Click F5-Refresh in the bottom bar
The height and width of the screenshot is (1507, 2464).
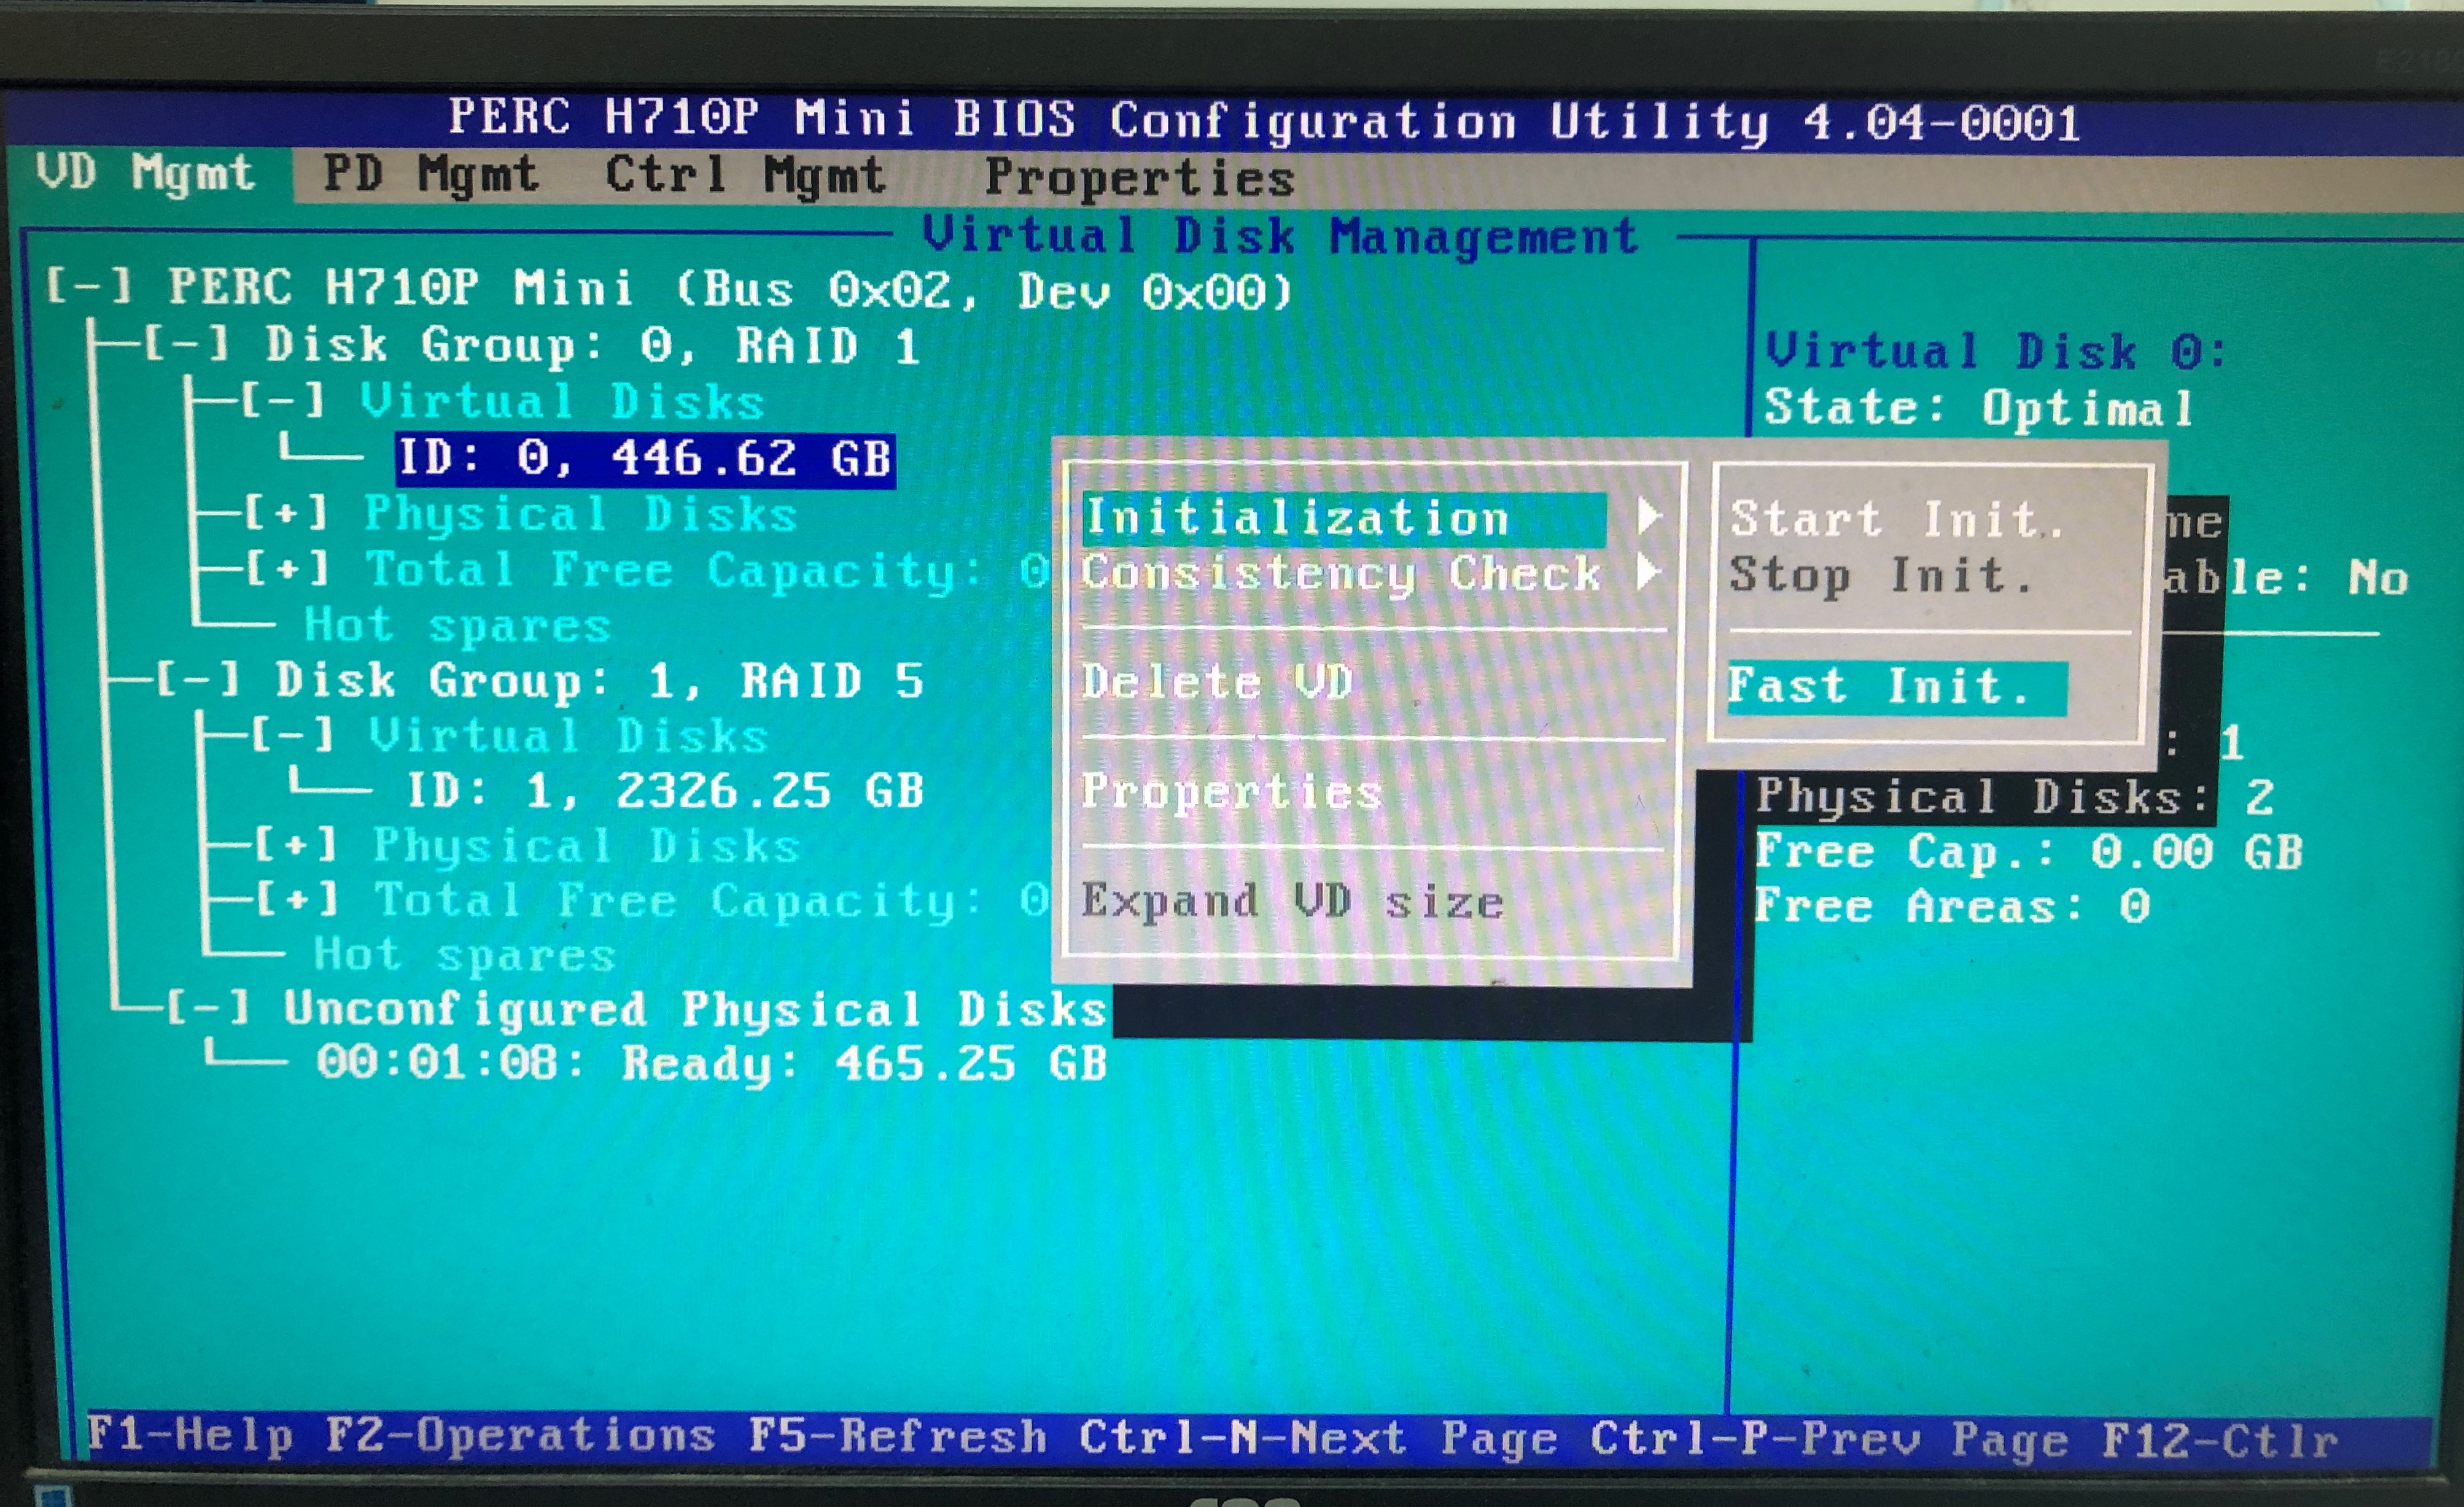coord(898,1438)
